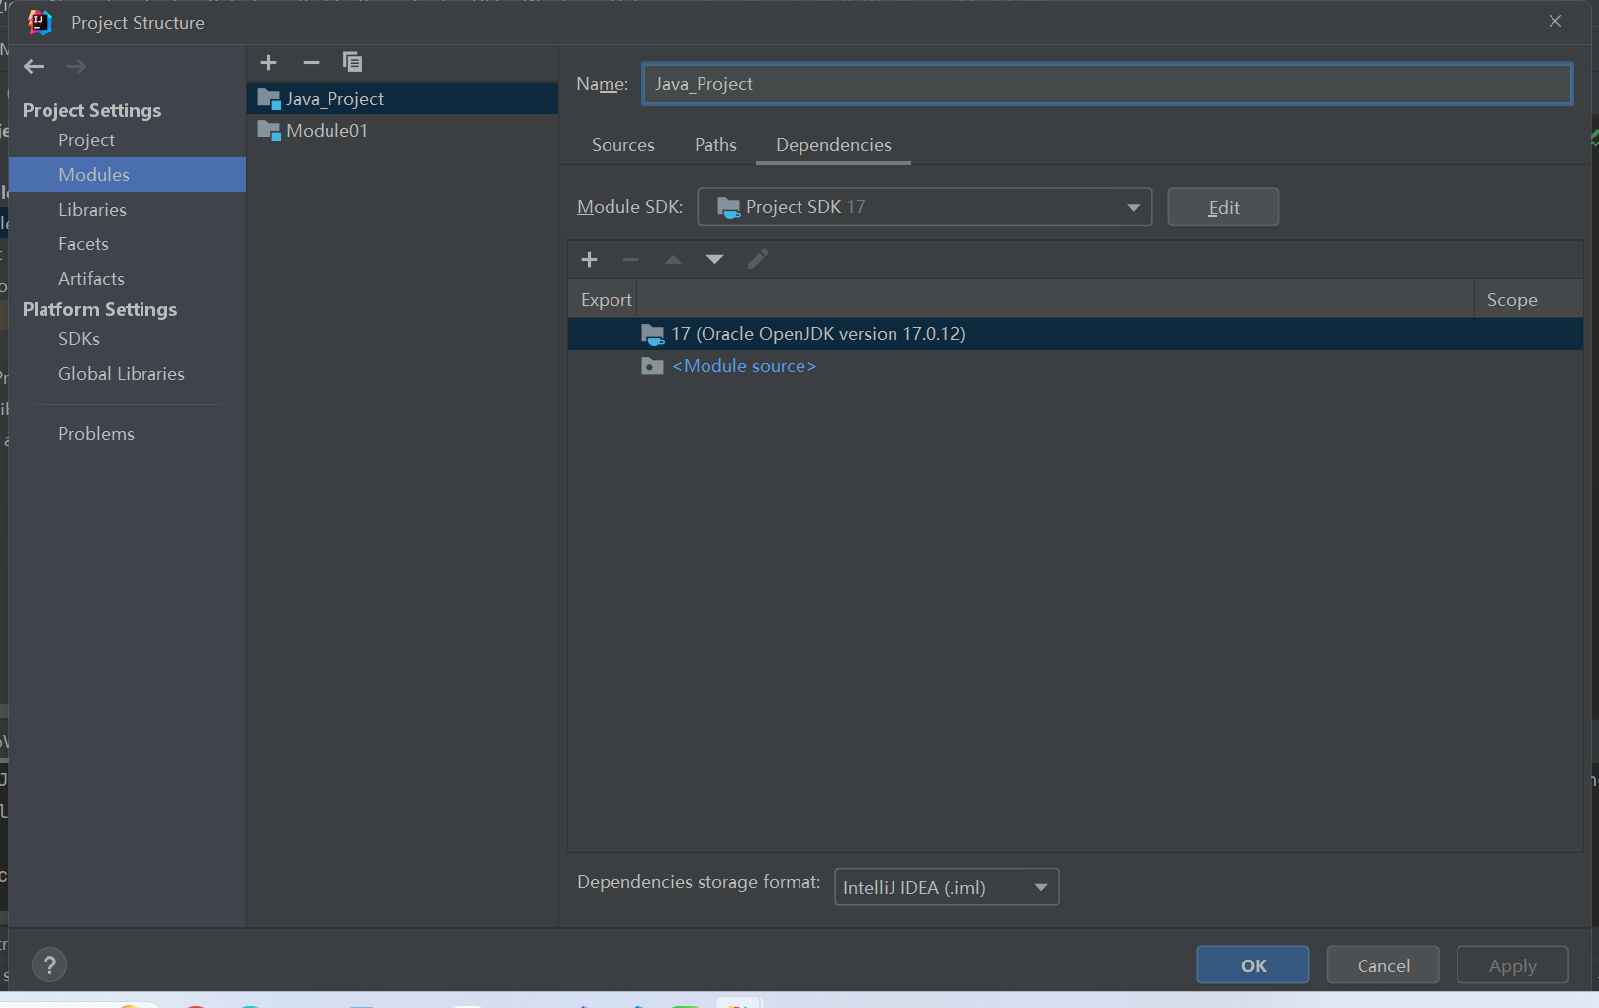Click the forward navigation arrow

[76, 66]
